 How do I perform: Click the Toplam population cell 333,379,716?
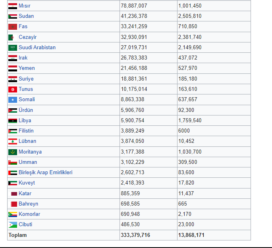(135, 235)
